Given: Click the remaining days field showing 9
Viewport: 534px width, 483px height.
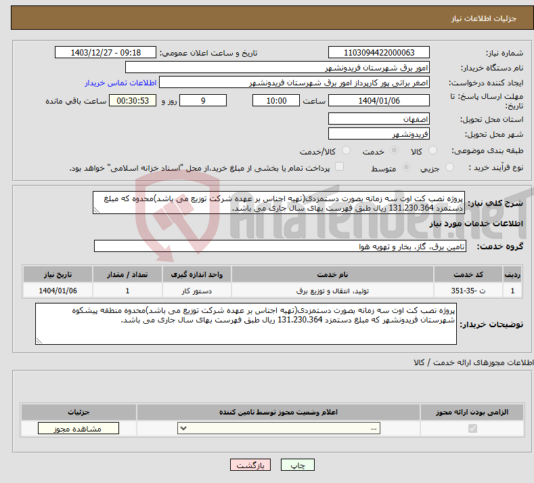Looking at the screenshot, I should click(x=203, y=100).
